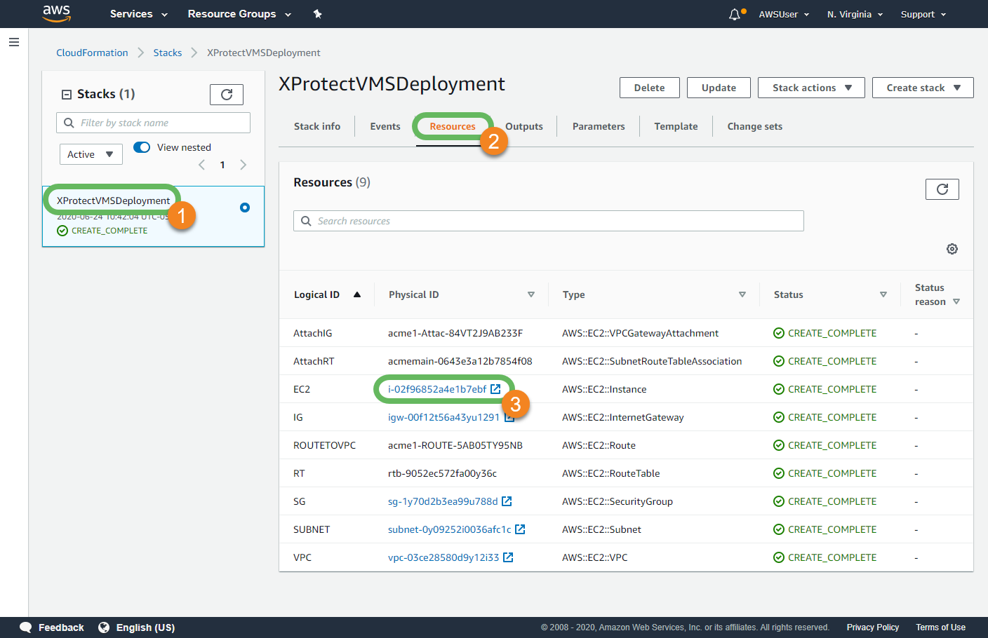Expand the Stack actions dropdown

point(810,88)
